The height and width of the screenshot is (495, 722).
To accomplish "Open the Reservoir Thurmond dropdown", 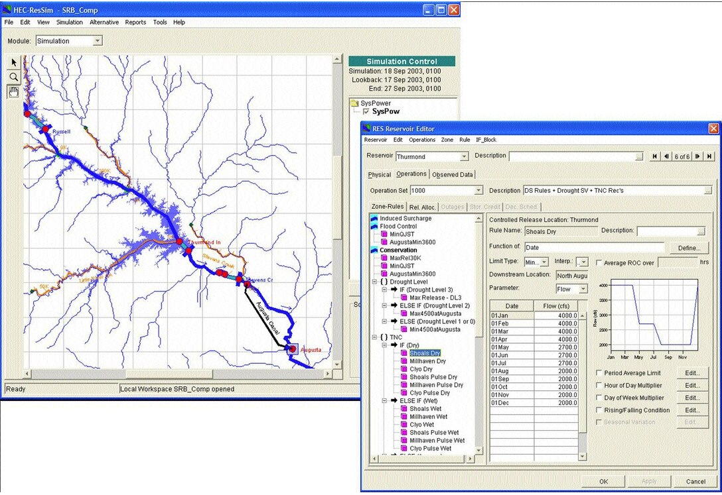I will click(464, 157).
